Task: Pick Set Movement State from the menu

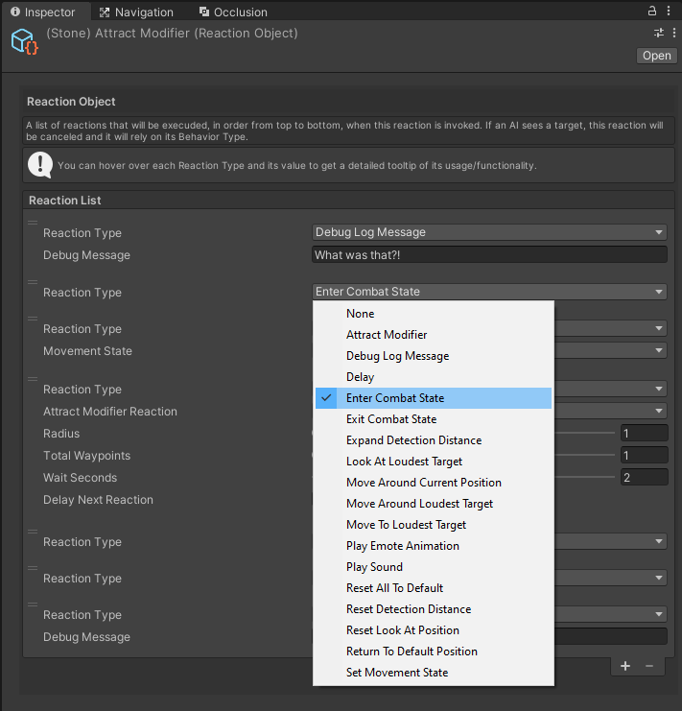Action: (x=397, y=673)
